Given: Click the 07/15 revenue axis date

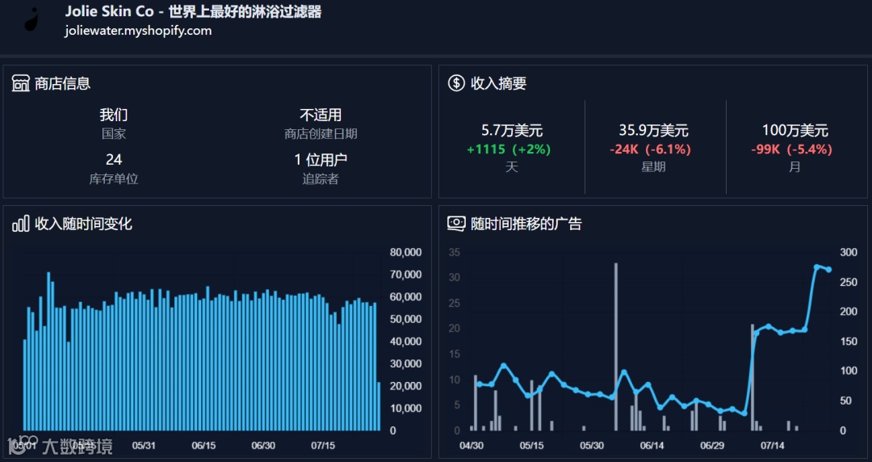Looking at the screenshot, I should coord(323,446).
